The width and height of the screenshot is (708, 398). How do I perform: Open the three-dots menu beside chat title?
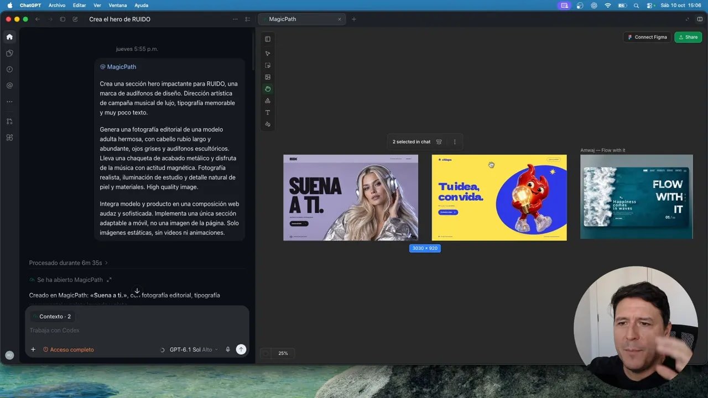click(235, 19)
